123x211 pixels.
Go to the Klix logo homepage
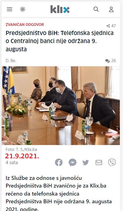tap(60, 9)
